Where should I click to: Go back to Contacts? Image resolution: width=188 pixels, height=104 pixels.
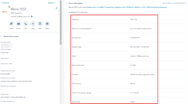pos(5,3)
